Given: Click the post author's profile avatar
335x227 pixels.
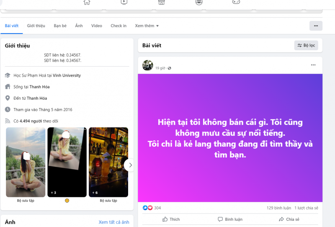Looking at the screenshot, I should pos(147,65).
